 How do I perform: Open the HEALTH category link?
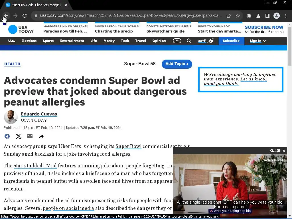coord(12,64)
